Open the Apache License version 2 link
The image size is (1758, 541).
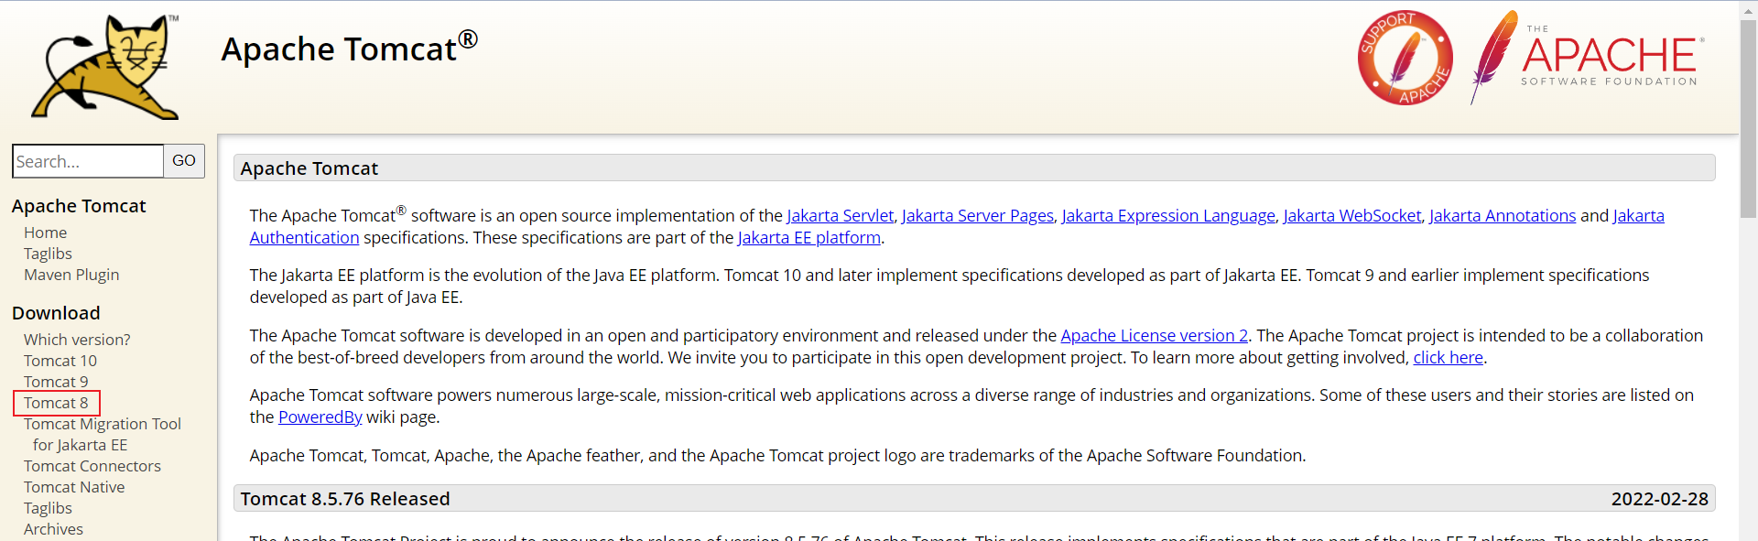1154,336
